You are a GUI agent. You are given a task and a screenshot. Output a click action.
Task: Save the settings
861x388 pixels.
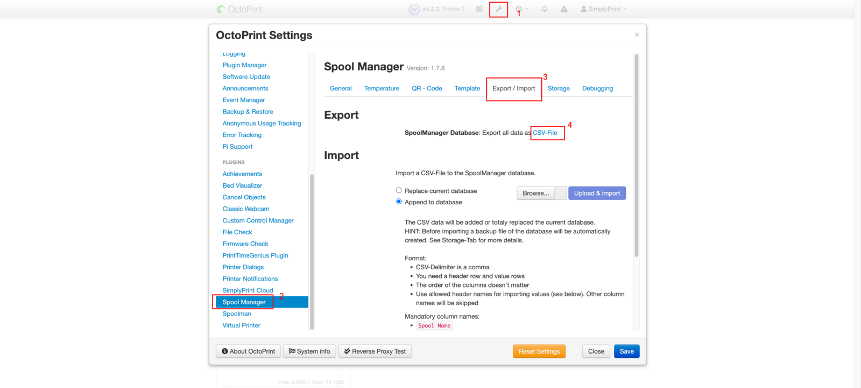[627, 351]
